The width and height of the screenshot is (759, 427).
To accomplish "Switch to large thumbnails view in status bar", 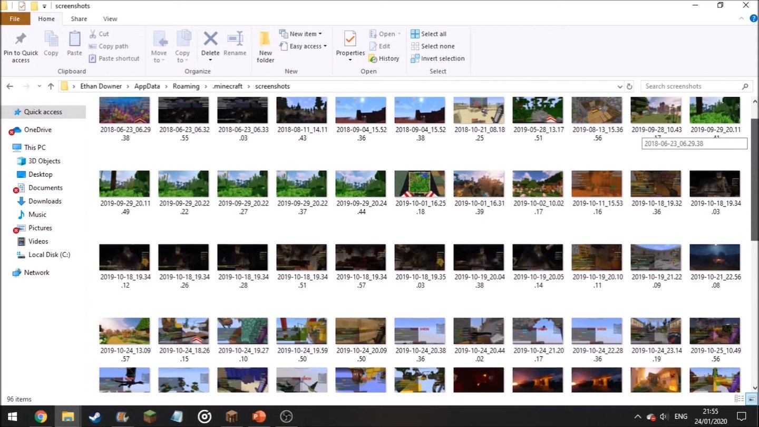I will point(752,399).
